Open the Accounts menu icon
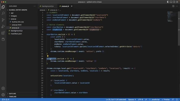180x101 pixels. tap(3, 88)
